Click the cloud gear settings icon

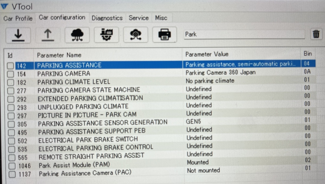click(x=136, y=35)
